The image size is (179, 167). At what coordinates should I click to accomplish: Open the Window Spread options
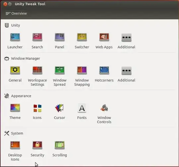60,76
